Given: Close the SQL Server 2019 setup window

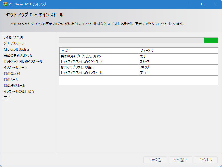Looking at the screenshot, I should coord(215,4).
